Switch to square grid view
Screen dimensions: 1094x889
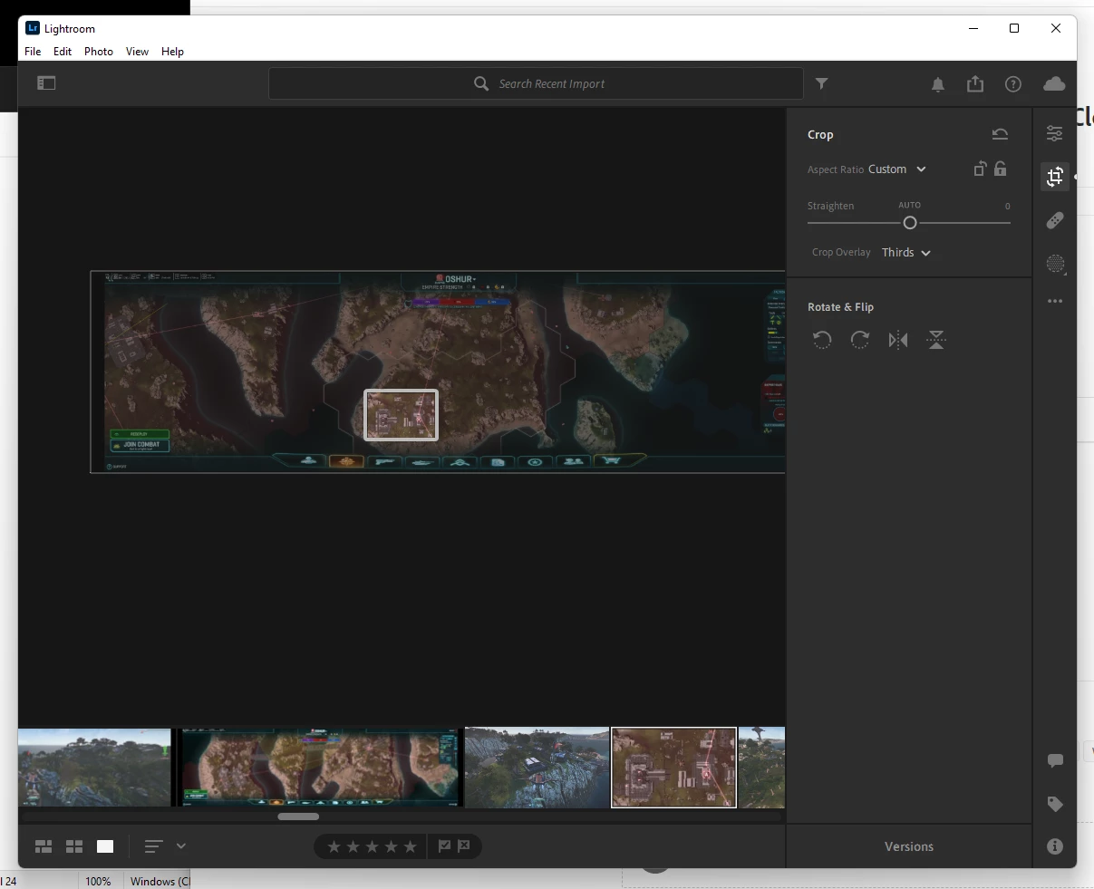[x=74, y=846]
